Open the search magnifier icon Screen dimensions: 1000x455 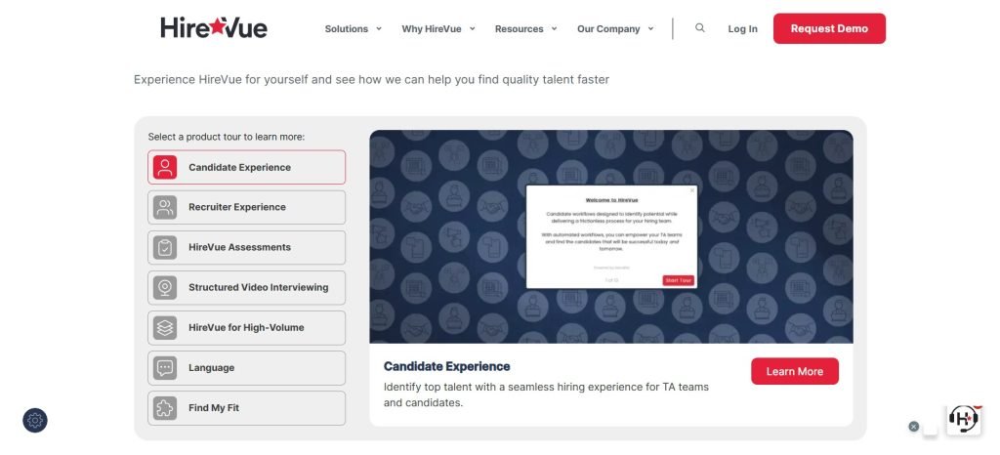coord(699,28)
